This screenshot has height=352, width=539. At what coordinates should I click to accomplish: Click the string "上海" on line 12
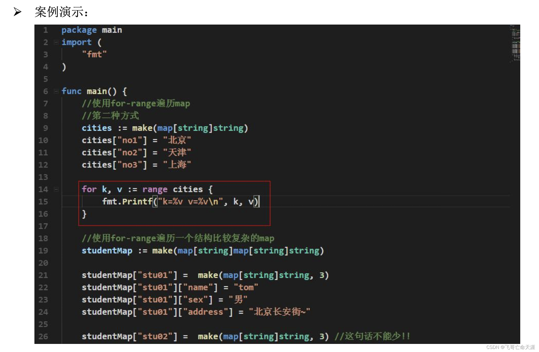[177, 165]
